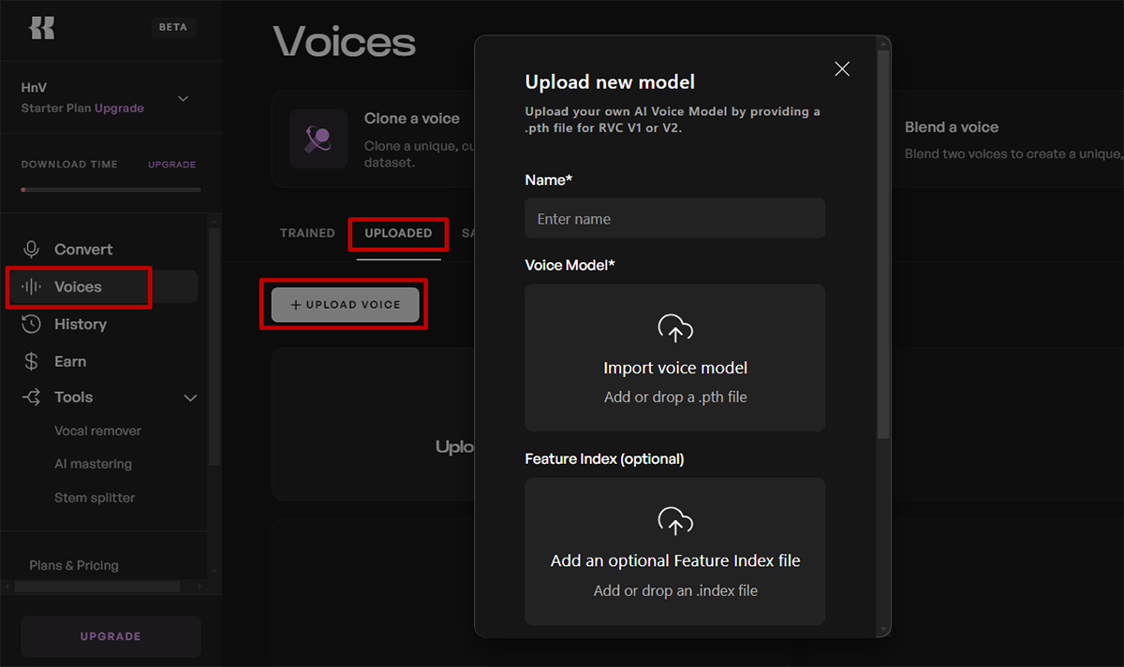The image size is (1124, 667).
Task: Select the Uploaded tab
Action: pyautogui.click(x=398, y=233)
